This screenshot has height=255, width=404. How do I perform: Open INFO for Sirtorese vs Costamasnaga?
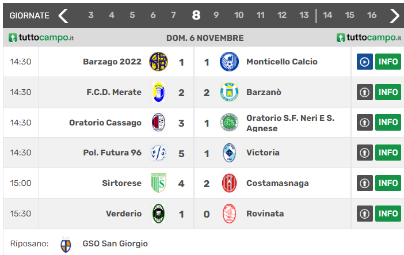388,183
